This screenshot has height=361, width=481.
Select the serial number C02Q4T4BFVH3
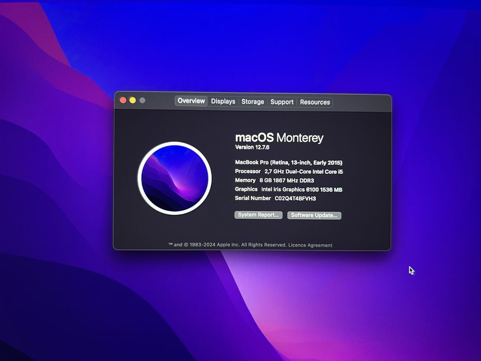(295, 199)
